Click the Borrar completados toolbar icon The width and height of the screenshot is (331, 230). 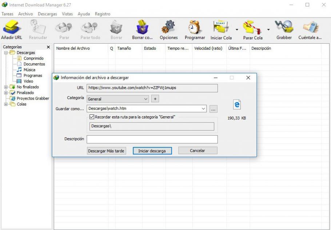[142, 27]
